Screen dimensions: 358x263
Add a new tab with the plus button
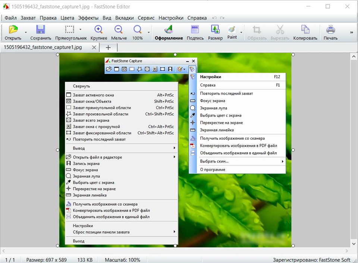[x=108, y=47]
